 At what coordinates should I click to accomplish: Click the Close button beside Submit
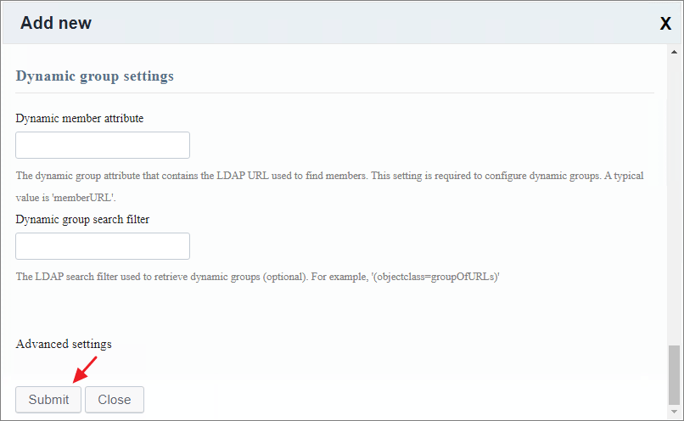tap(114, 400)
